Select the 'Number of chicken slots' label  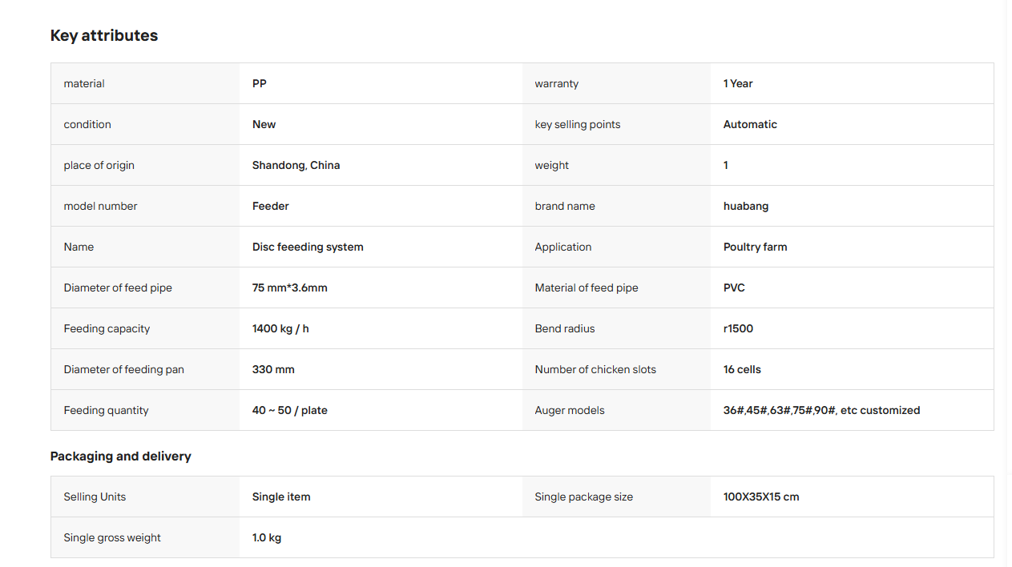pyautogui.click(x=595, y=369)
